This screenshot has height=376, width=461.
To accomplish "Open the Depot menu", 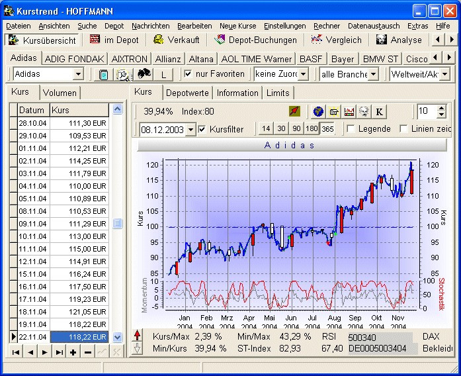I will (114, 26).
